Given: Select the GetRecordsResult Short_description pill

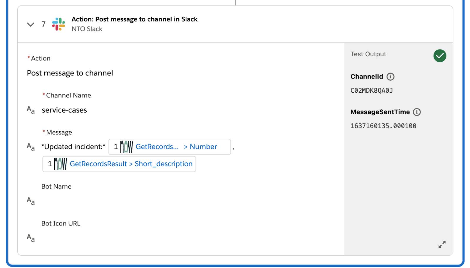Looking at the screenshot, I should (119, 164).
